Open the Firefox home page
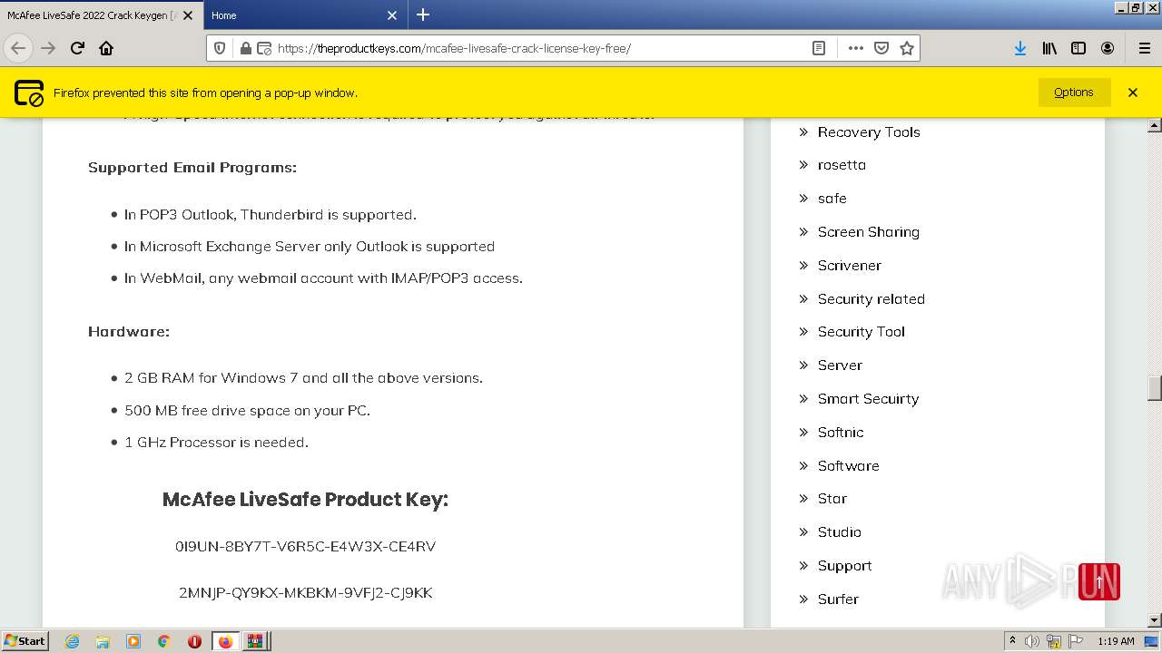The width and height of the screenshot is (1162, 653). 106,48
